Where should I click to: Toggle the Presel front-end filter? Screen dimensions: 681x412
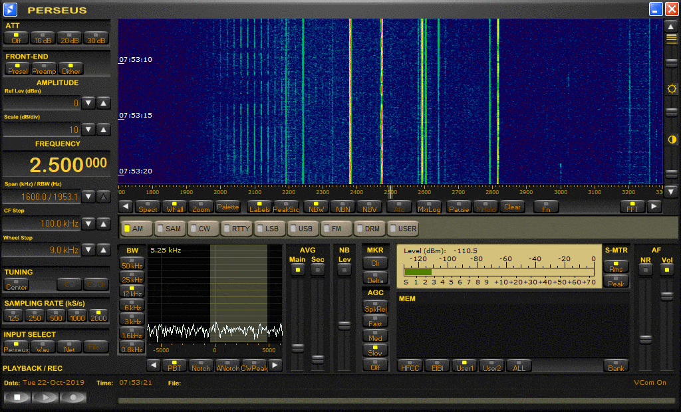[x=17, y=68]
